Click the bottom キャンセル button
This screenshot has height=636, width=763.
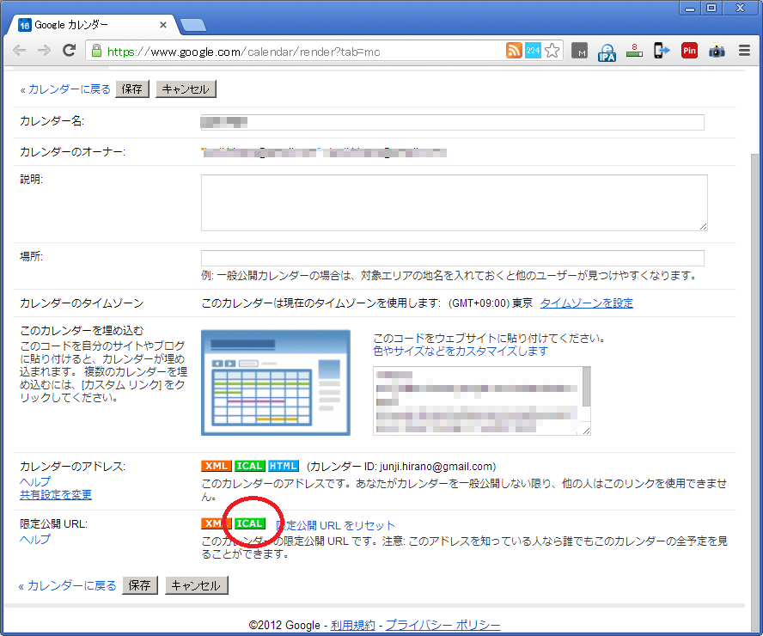[x=197, y=585]
